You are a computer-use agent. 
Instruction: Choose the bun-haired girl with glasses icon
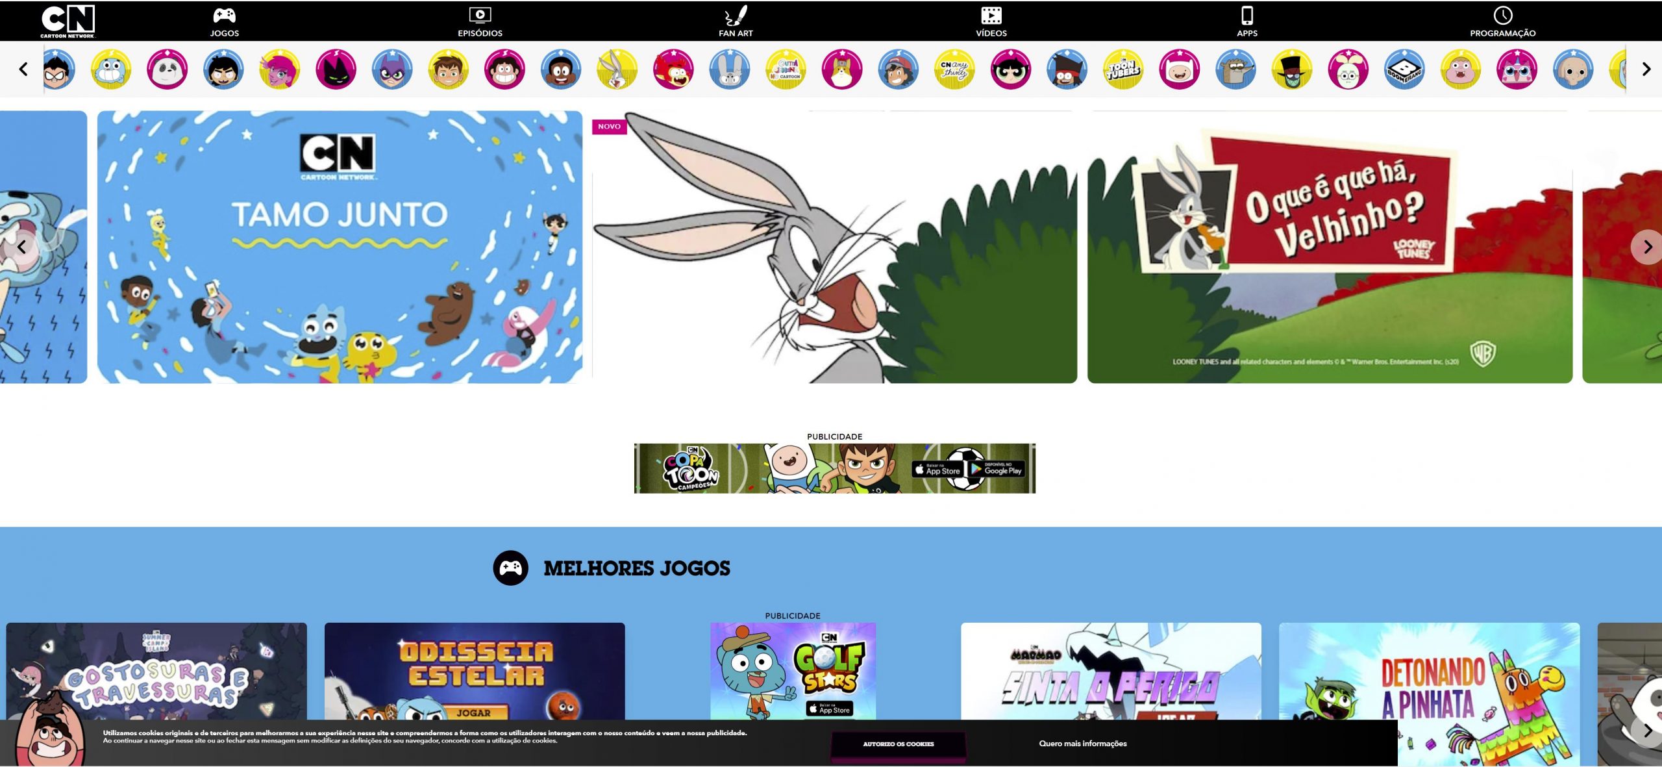(1349, 69)
